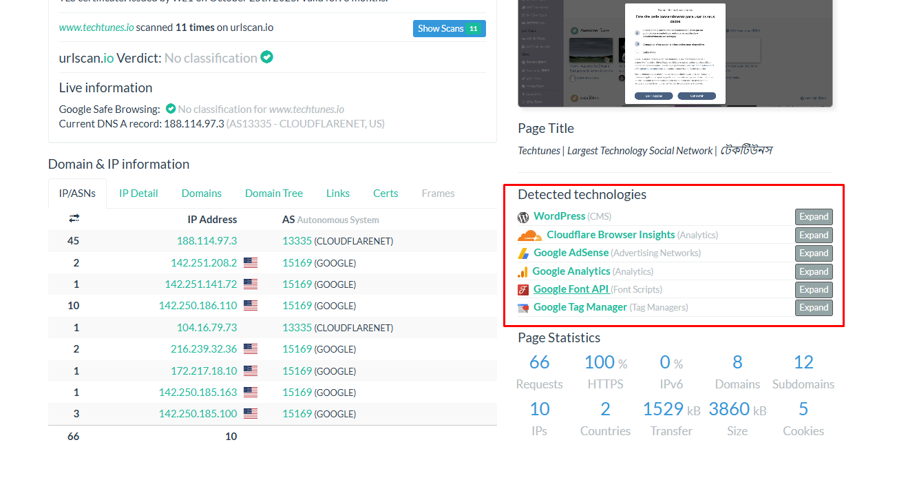Click the US flag beside 142.251.141.72
Screen dimensions: 897x480
(x=251, y=284)
